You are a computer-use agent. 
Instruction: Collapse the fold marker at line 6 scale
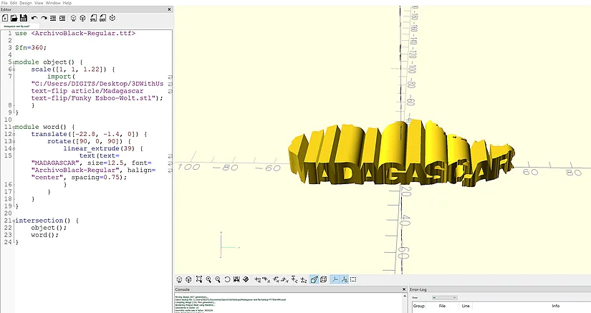[x=14, y=69]
